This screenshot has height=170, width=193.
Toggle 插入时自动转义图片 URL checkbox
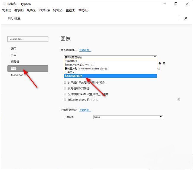(x=65, y=100)
